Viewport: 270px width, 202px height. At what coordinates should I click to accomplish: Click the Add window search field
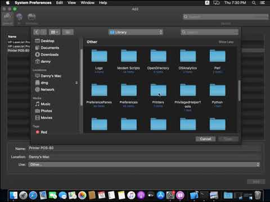point(226,17)
